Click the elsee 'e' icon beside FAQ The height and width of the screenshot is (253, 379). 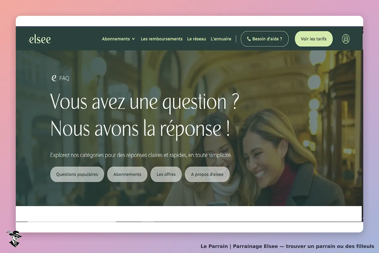[54, 78]
